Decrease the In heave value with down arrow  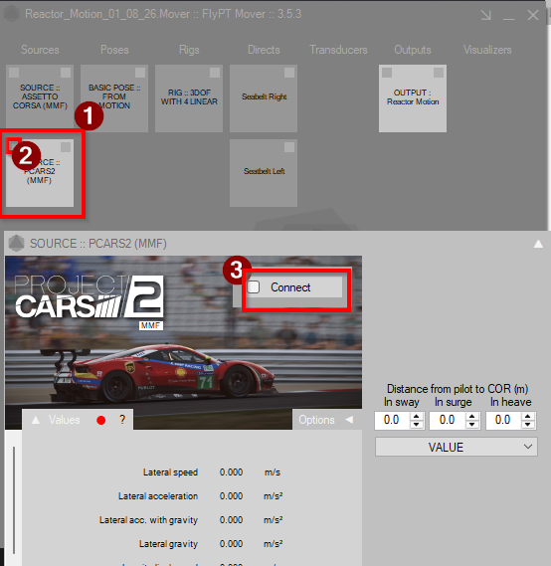click(528, 425)
